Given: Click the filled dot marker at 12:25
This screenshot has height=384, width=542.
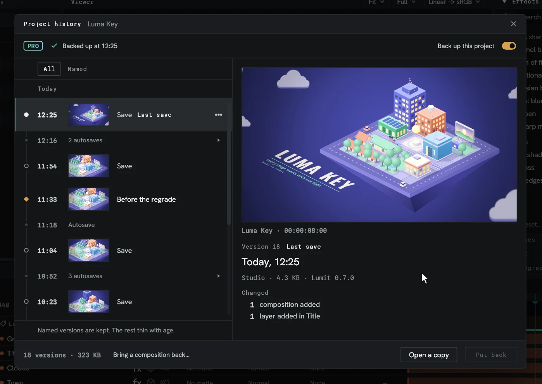Looking at the screenshot, I should pos(26,114).
